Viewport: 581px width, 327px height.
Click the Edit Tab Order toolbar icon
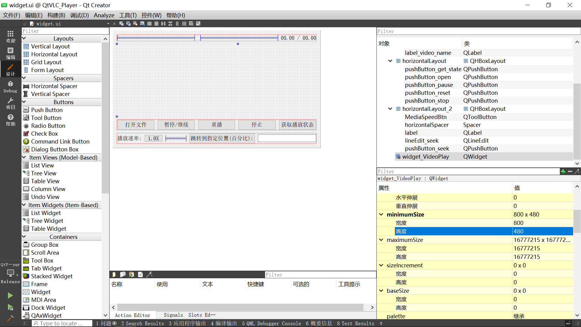[142, 24]
